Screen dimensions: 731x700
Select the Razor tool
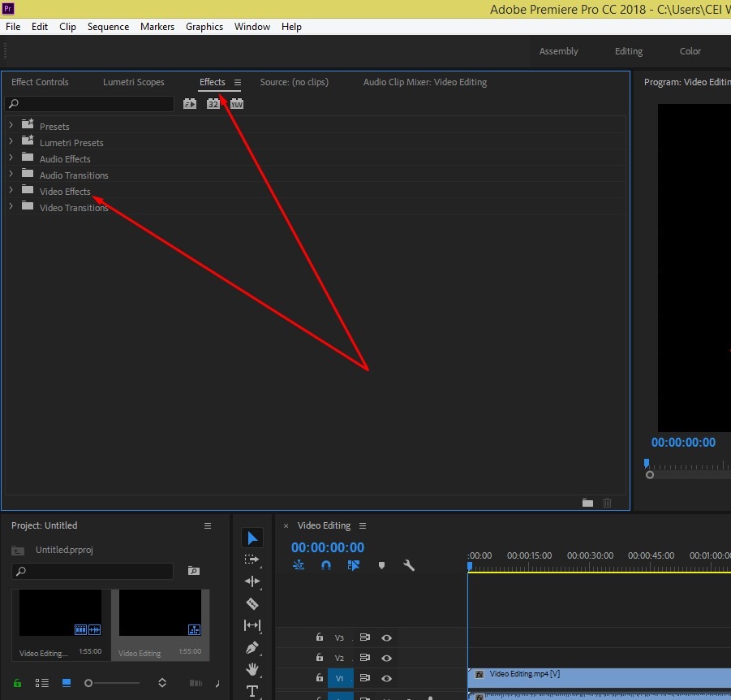point(252,603)
